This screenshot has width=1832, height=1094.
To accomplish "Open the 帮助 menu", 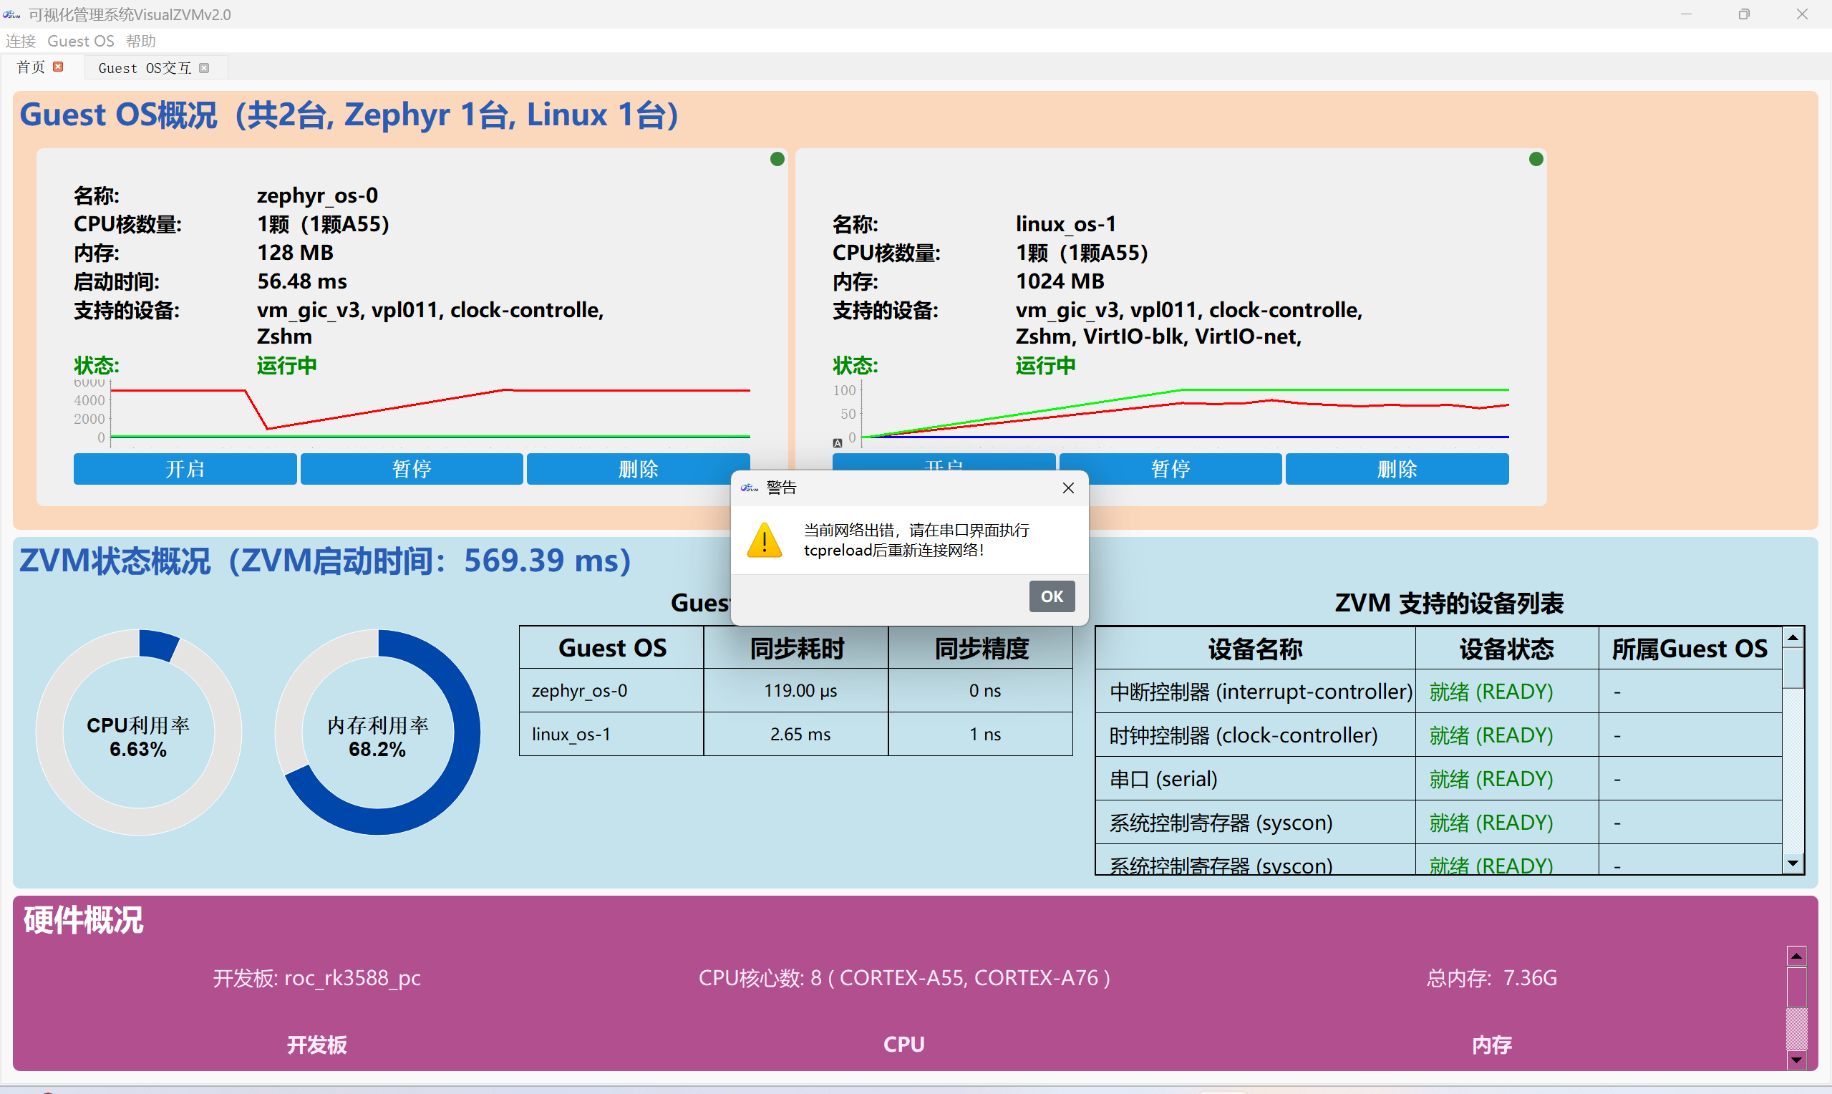I will click(x=140, y=41).
